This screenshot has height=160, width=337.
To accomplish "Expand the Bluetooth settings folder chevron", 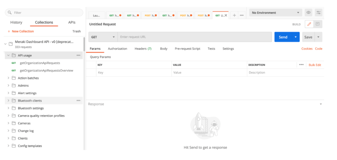I will [x=8, y=108].
